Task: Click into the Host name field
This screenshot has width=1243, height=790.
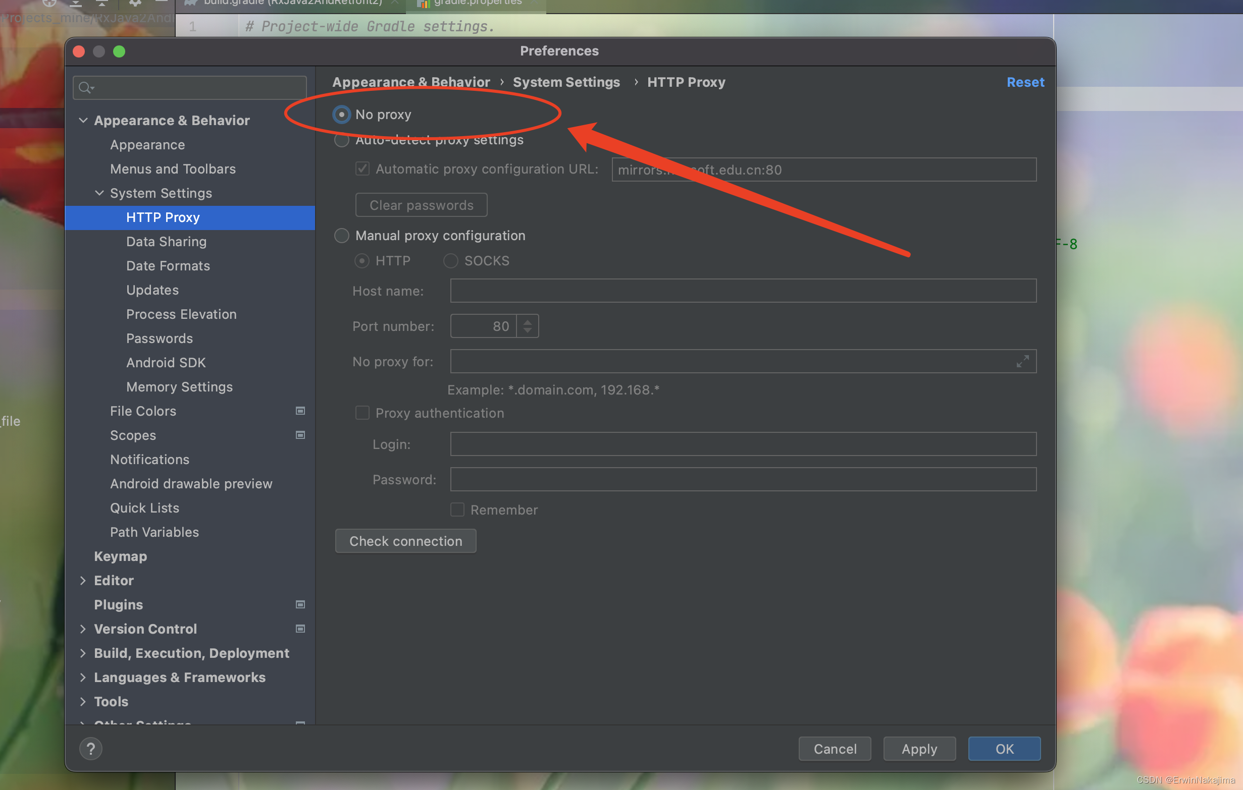Action: (742, 291)
